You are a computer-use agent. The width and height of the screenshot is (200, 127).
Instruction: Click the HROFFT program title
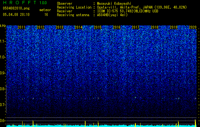[x=20, y=3]
